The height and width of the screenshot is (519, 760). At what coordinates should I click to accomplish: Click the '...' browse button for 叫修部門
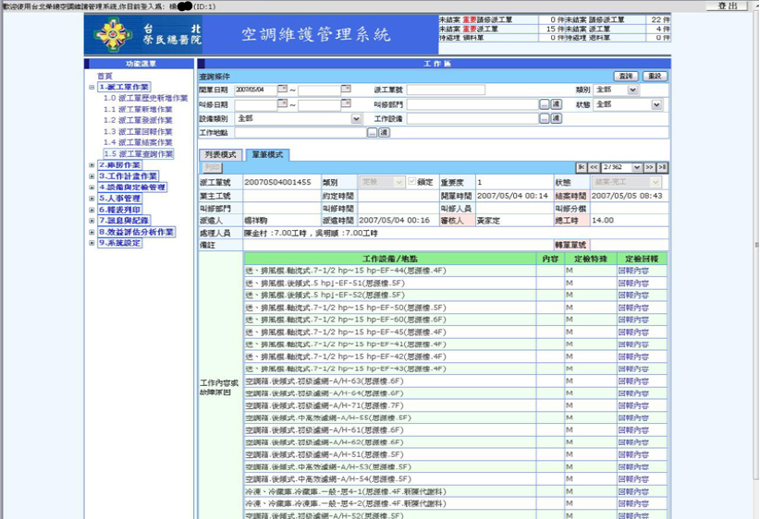pyautogui.click(x=545, y=104)
